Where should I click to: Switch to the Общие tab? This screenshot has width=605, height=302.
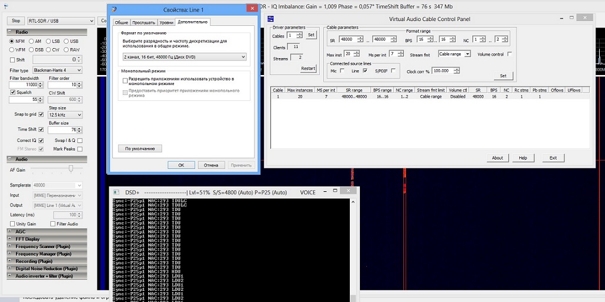[121, 23]
